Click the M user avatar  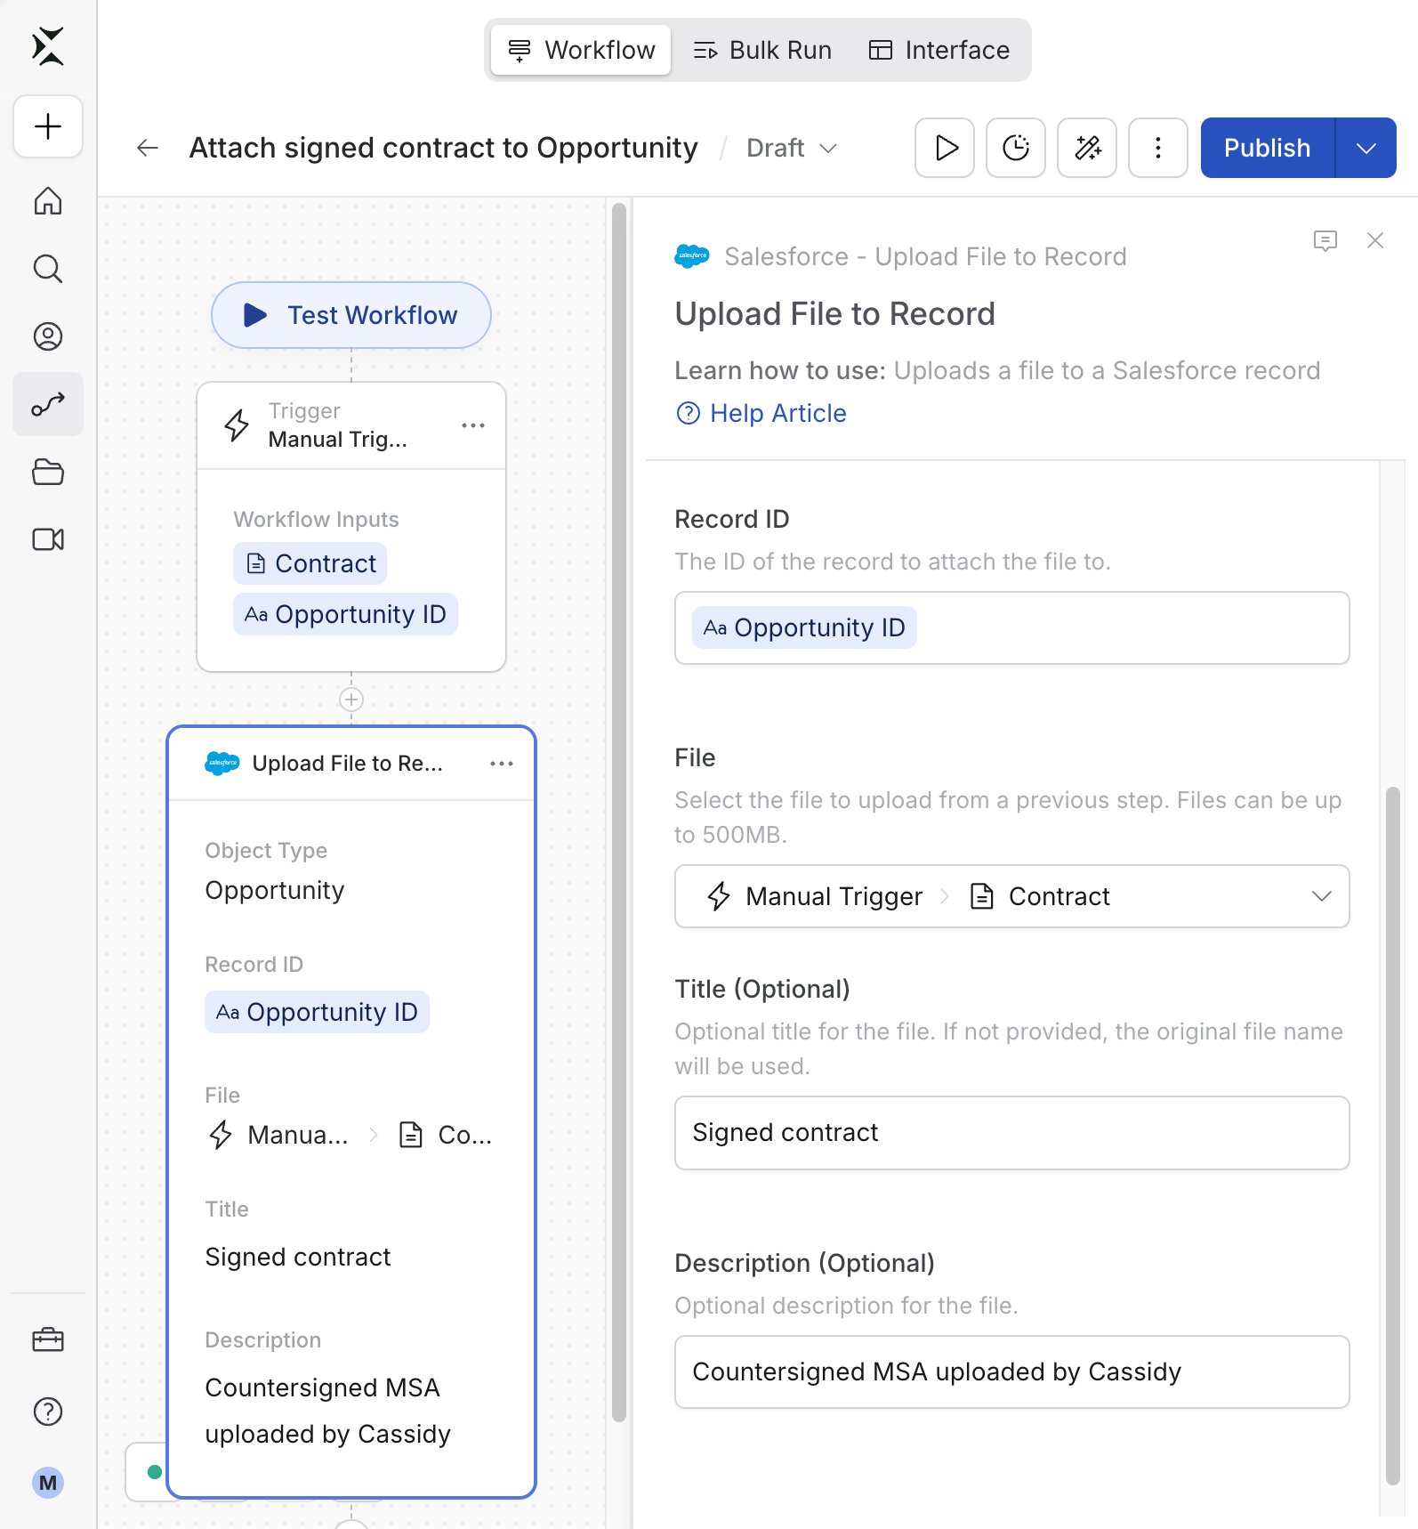(48, 1483)
